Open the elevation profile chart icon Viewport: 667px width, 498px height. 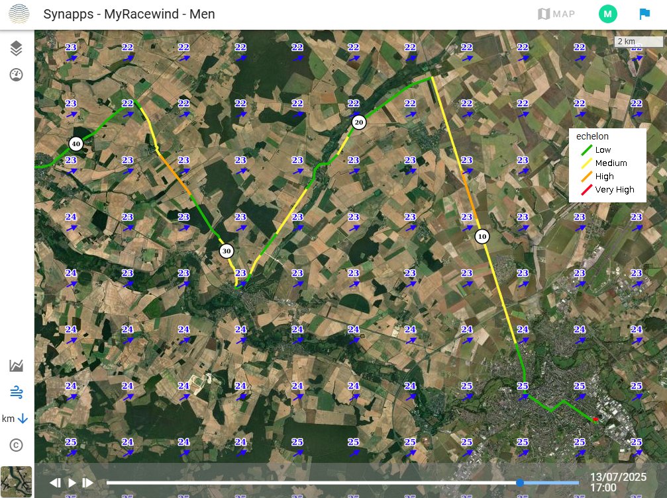[16, 366]
